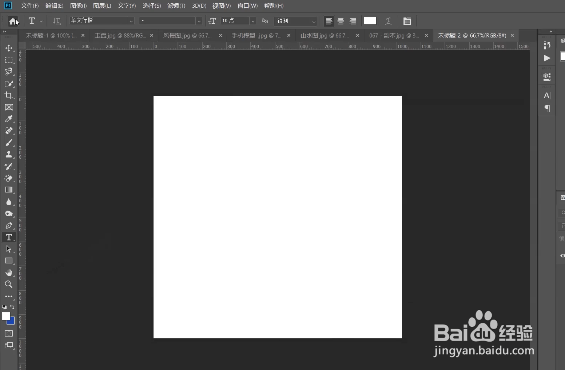Select the Rectangle shape tool
Screen dimensions: 565x370
tap(9, 261)
